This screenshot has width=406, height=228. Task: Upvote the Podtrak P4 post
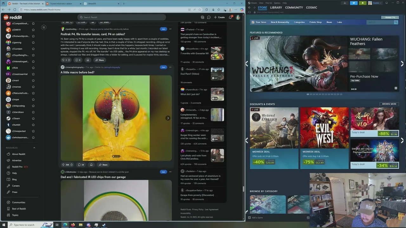pyautogui.click(x=63, y=60)
